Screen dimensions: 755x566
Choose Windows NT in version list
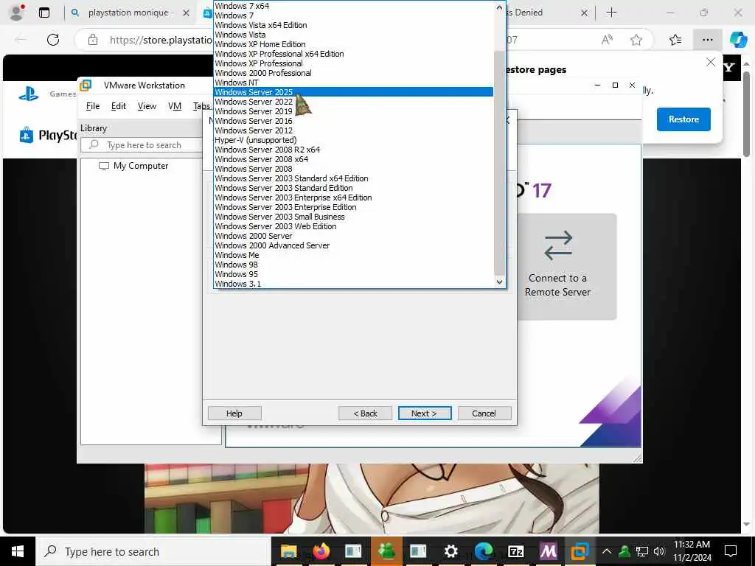pos(353,83)
